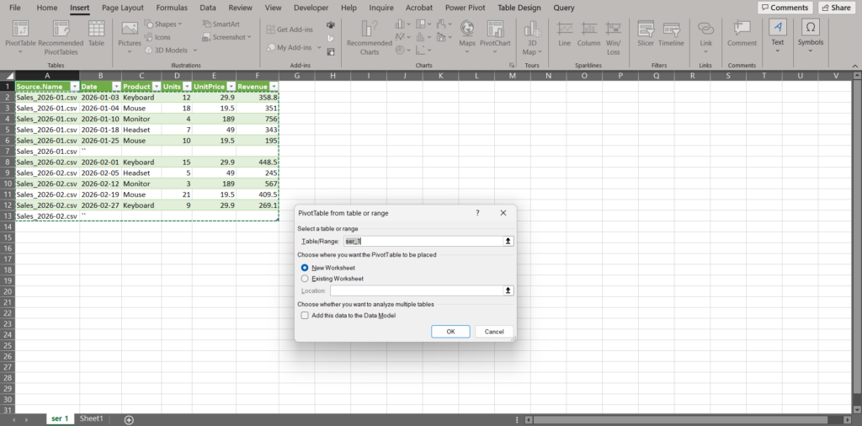Click the Table/Range collapse dialog icon
862x426 pixels.
508,242
